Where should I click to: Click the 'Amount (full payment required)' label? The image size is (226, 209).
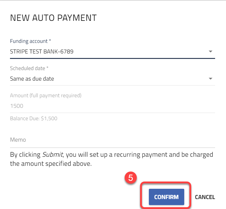[46, 95]
